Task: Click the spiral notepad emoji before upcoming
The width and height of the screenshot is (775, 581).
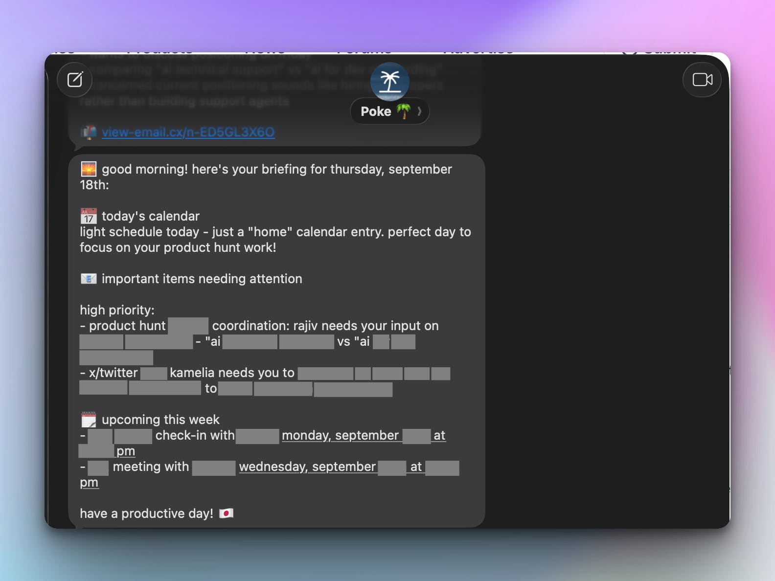Action: pyautogui.click(x=89, y=420)
